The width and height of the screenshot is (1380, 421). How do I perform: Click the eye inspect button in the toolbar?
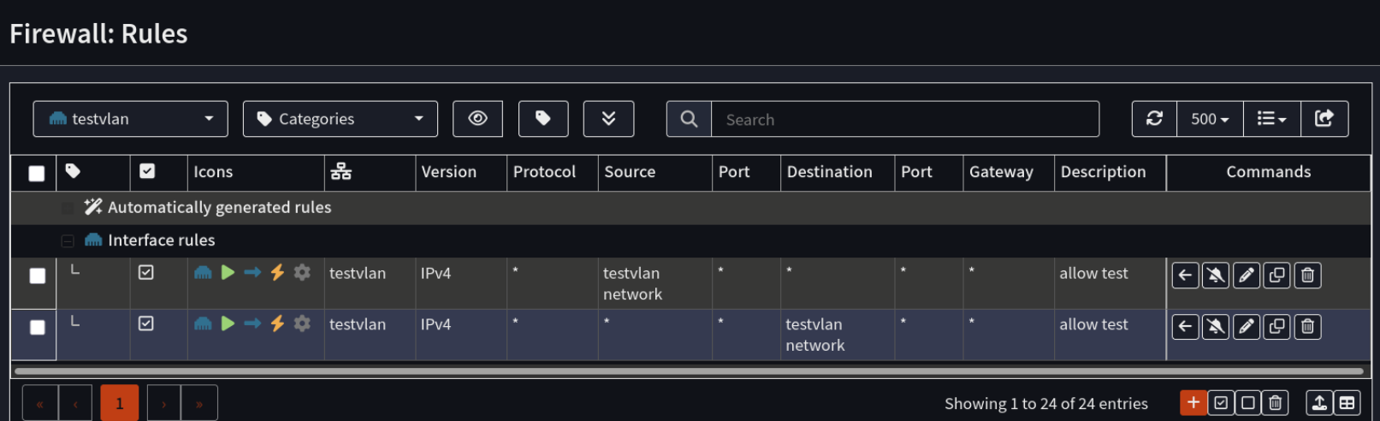pyautogui.click(x=477, y=119)
